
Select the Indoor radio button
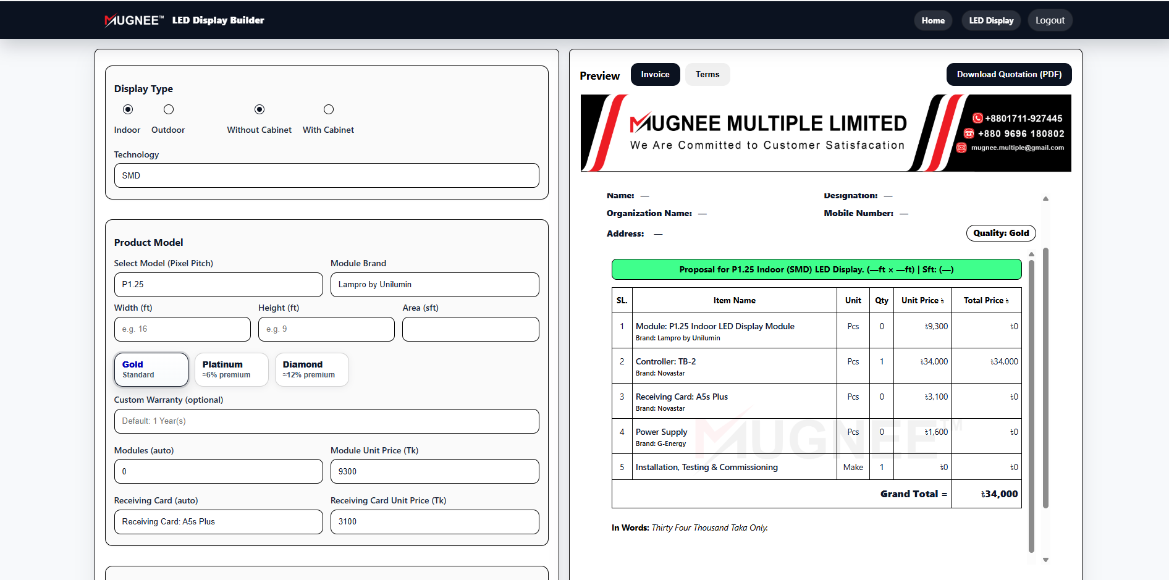(x=128, y=109)
